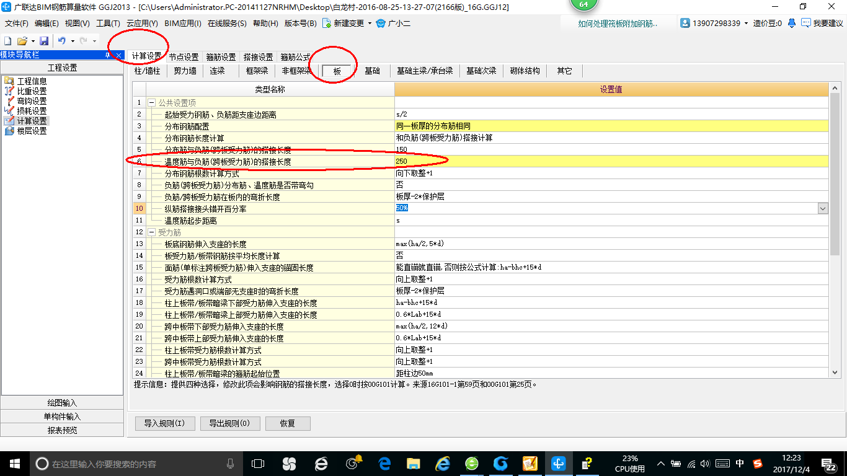
Task: Switch to the 箍筋设置 tab
Action: [221, 57]
